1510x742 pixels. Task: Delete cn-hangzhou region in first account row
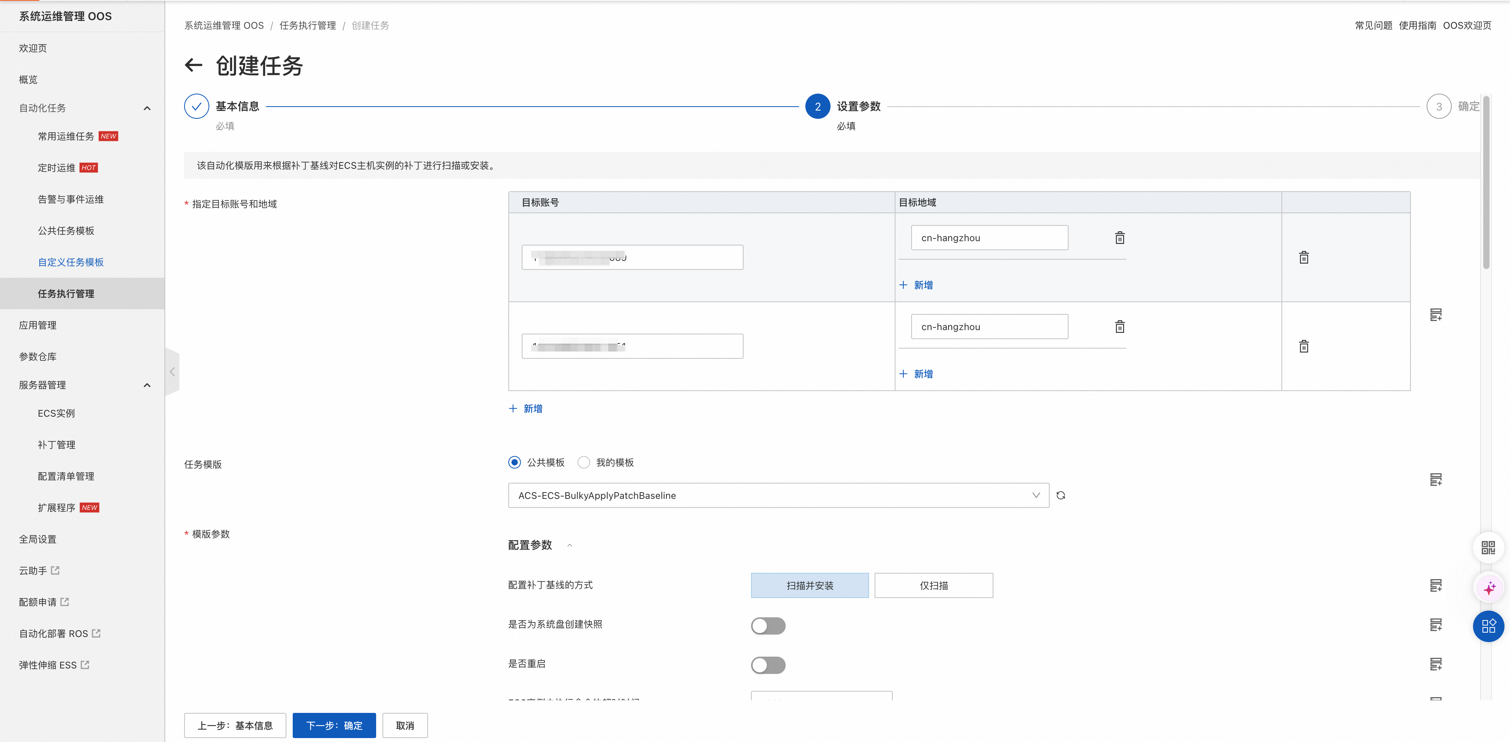[1120, 237]
